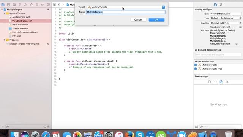
Task: Show recent files filter clock icon
Action: click(x=45, y=127)
